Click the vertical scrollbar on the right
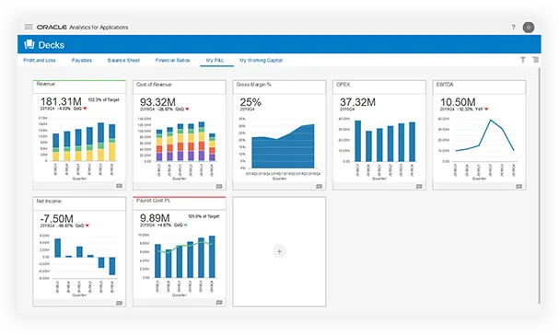Screen dimensions: 559x335 (x=539, y=185)
